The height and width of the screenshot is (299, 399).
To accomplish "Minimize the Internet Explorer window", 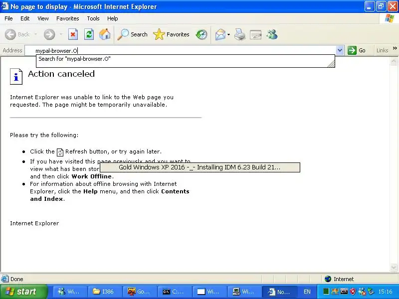I will pyautogui.click(x=369, y=6).
